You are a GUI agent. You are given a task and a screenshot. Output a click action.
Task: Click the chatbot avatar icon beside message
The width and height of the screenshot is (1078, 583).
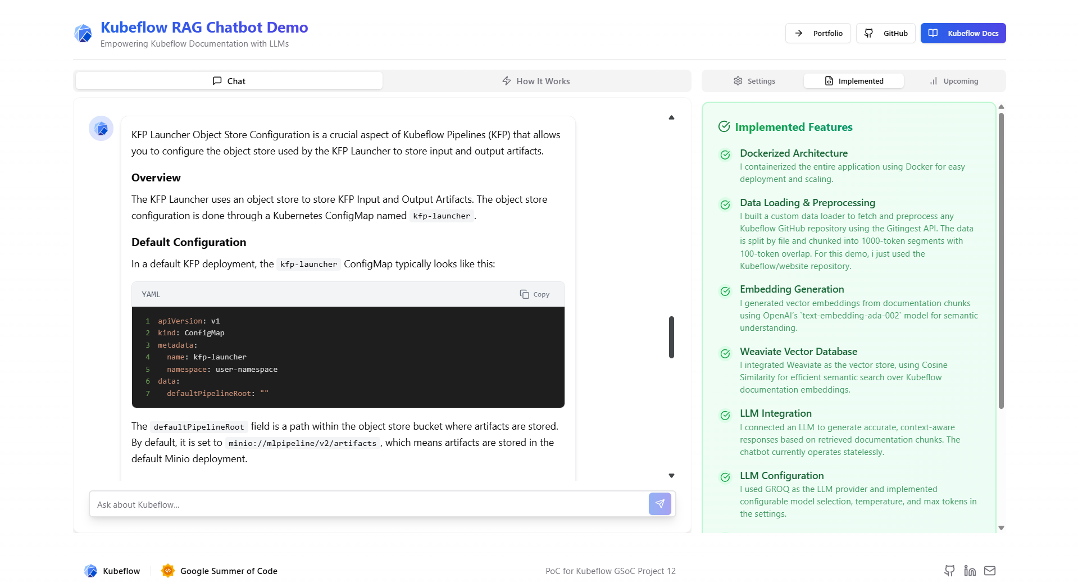pos(101,129)
